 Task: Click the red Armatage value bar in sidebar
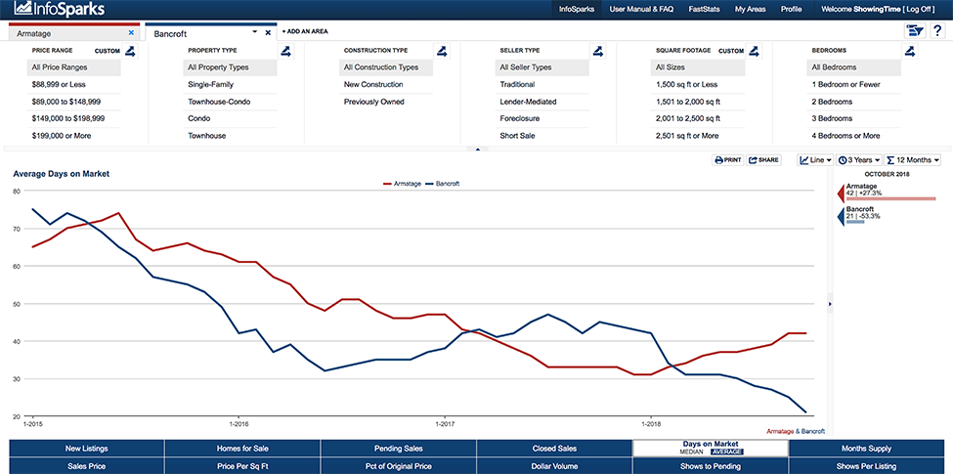tap(889, 198)
